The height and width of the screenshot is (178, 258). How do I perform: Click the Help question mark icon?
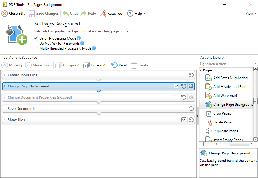coord(130,14)
